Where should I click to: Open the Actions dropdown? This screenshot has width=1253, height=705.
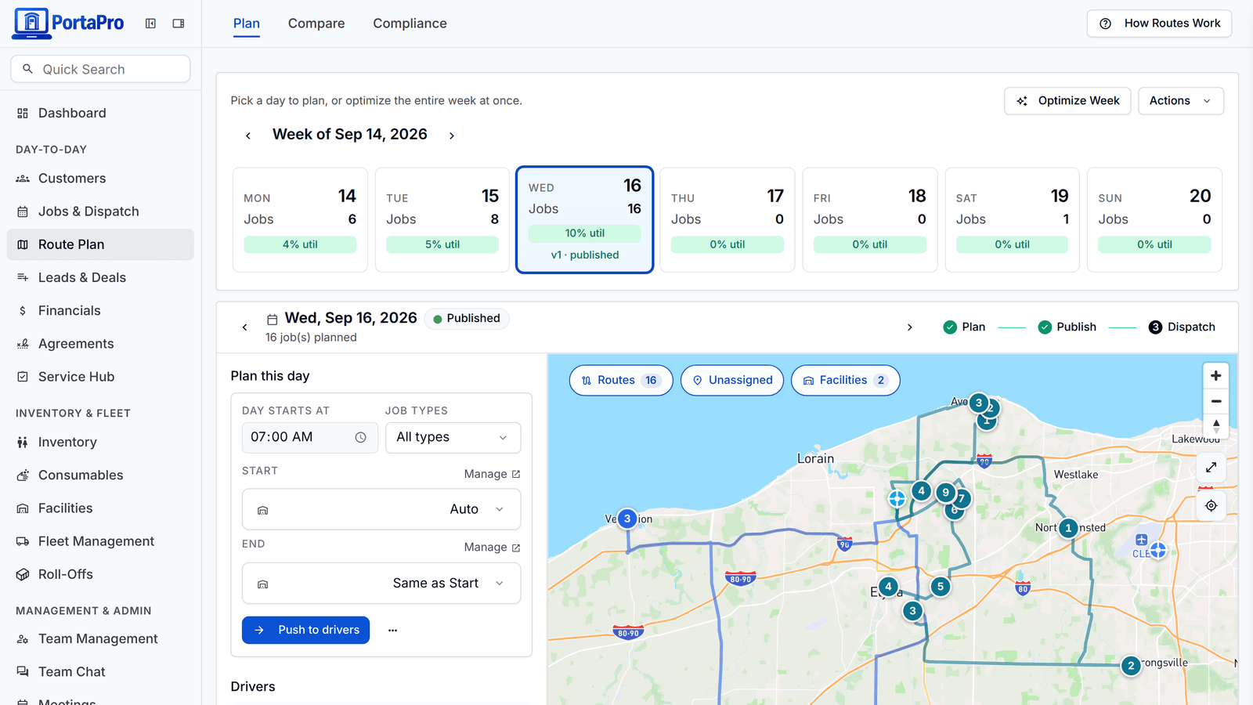[x=1181, y=101]
